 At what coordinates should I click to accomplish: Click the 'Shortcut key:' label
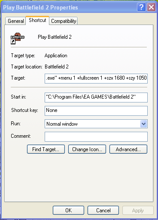click(24, 110)
